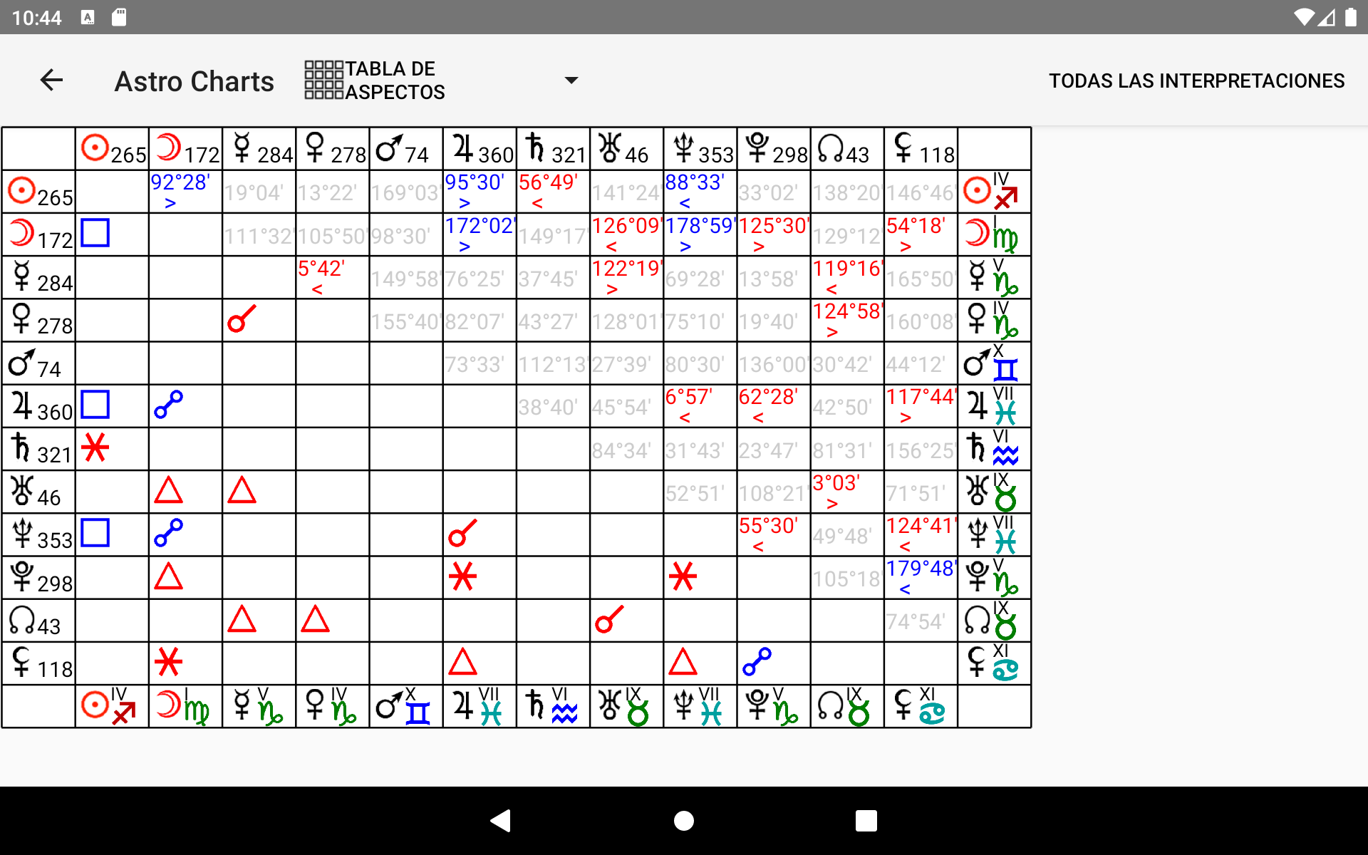Screen dimensions: 1368x855
Task: Click the 54°18' Moon-Lilith angle value
Action: [x=916, y=226]
